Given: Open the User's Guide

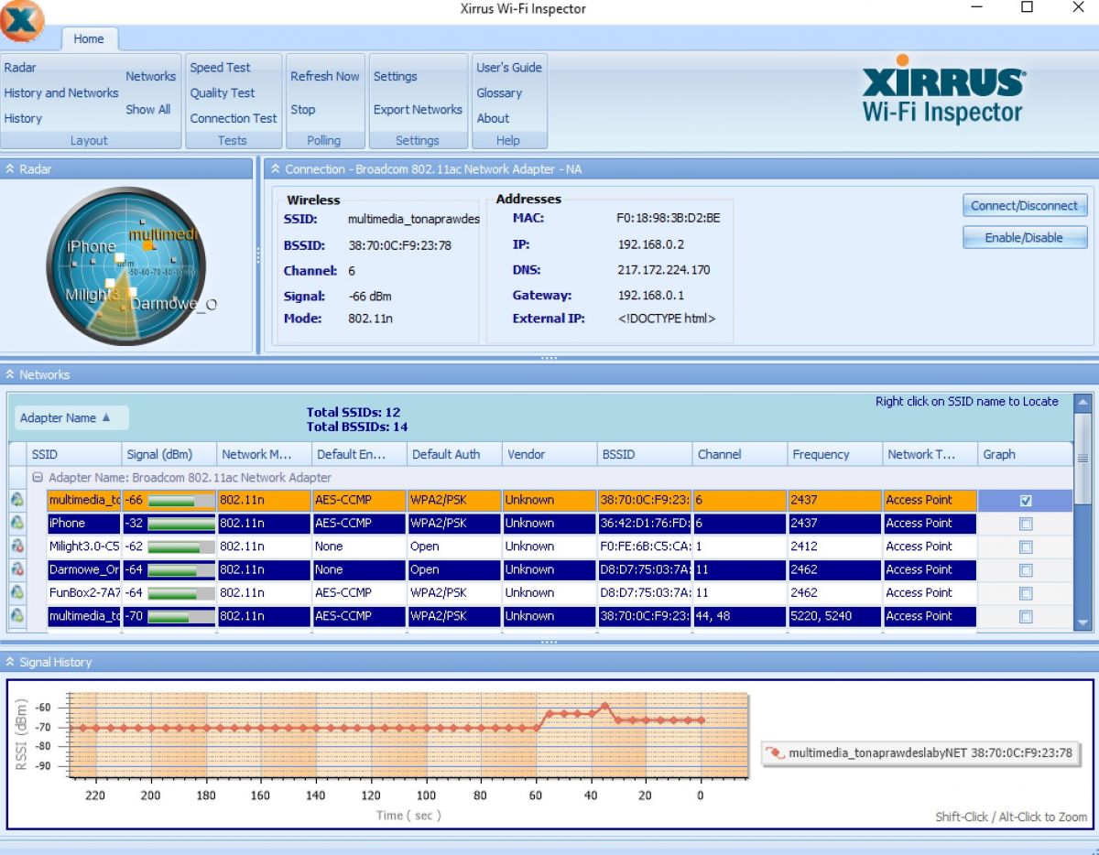Looking at the screenshot, I should (x=509, y=68).
